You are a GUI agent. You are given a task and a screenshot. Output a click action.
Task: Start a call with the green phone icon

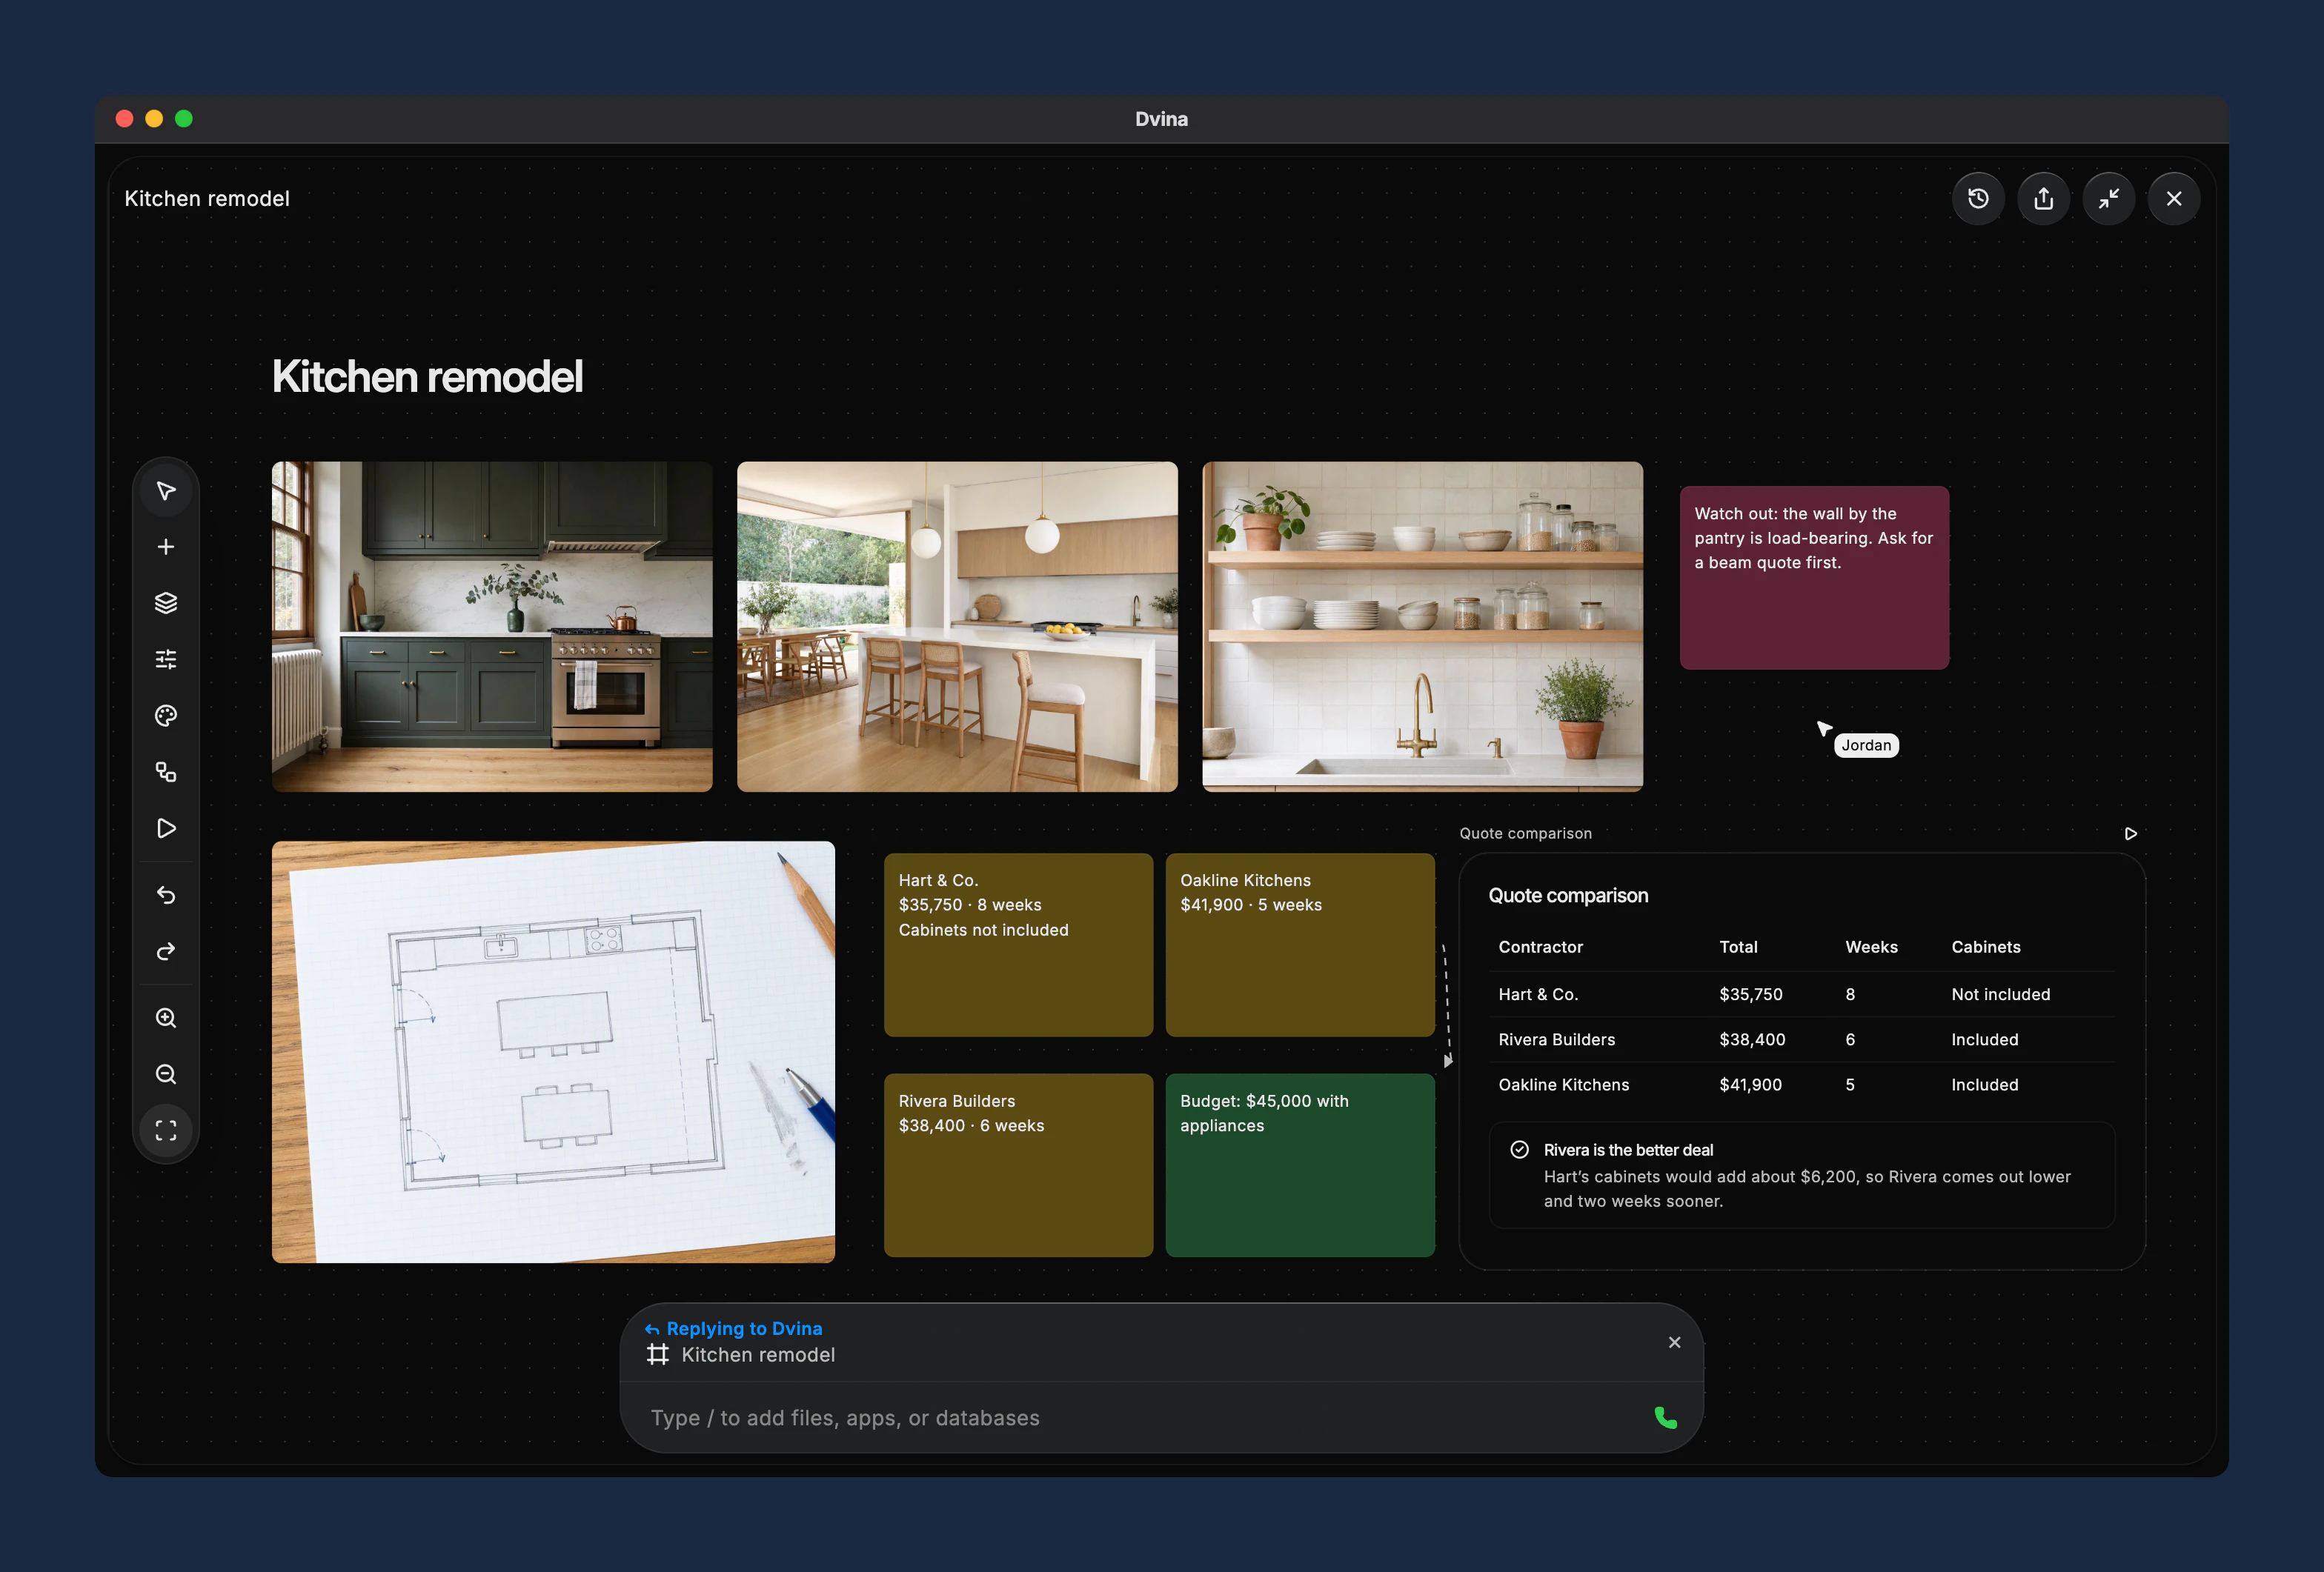coord(1666,1418)
